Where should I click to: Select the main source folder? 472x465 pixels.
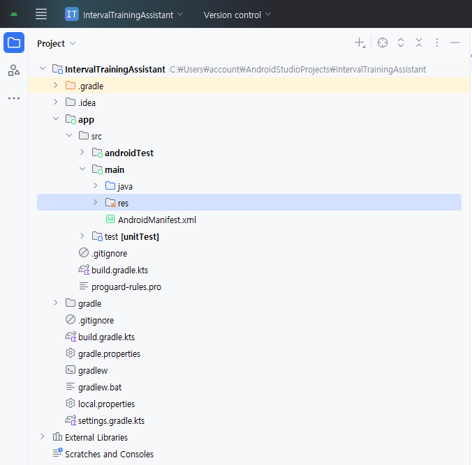115,170
